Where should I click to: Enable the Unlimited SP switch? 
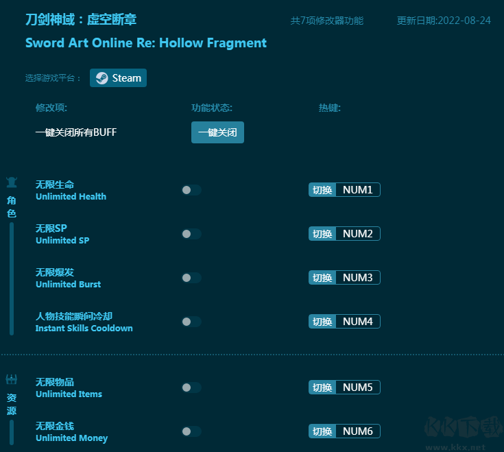coord(191,234)
